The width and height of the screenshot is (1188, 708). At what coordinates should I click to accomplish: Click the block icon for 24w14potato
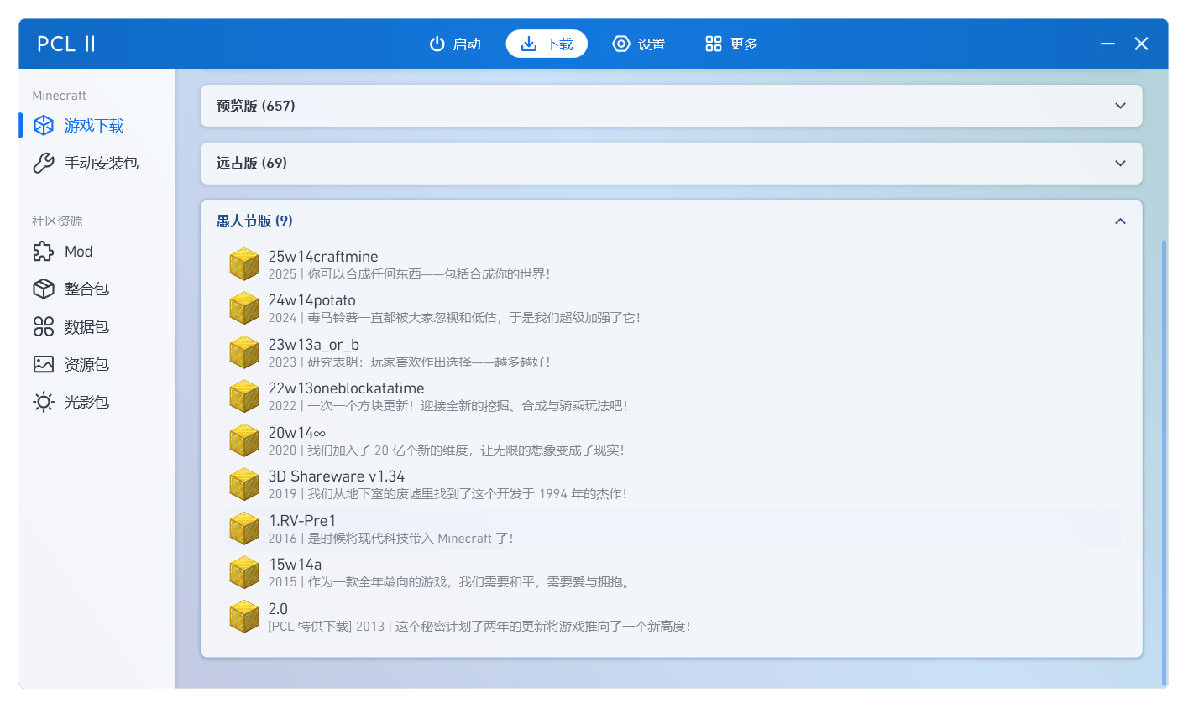click(x=244, y=309)
